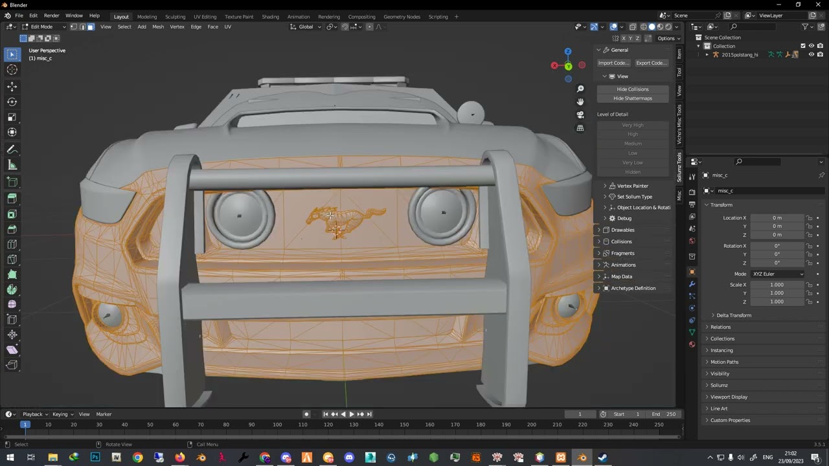Open the Mesh menu
This screenshot has height=466, width=829.
158,27
